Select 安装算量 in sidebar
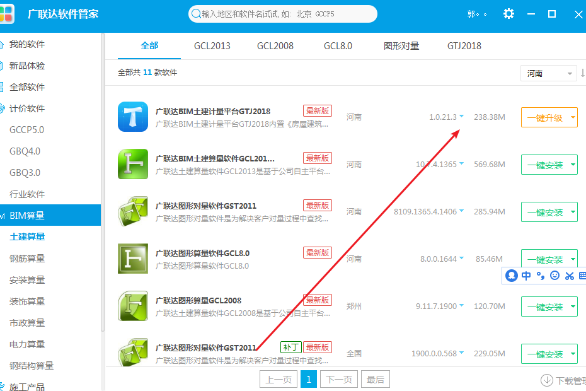 27,279
